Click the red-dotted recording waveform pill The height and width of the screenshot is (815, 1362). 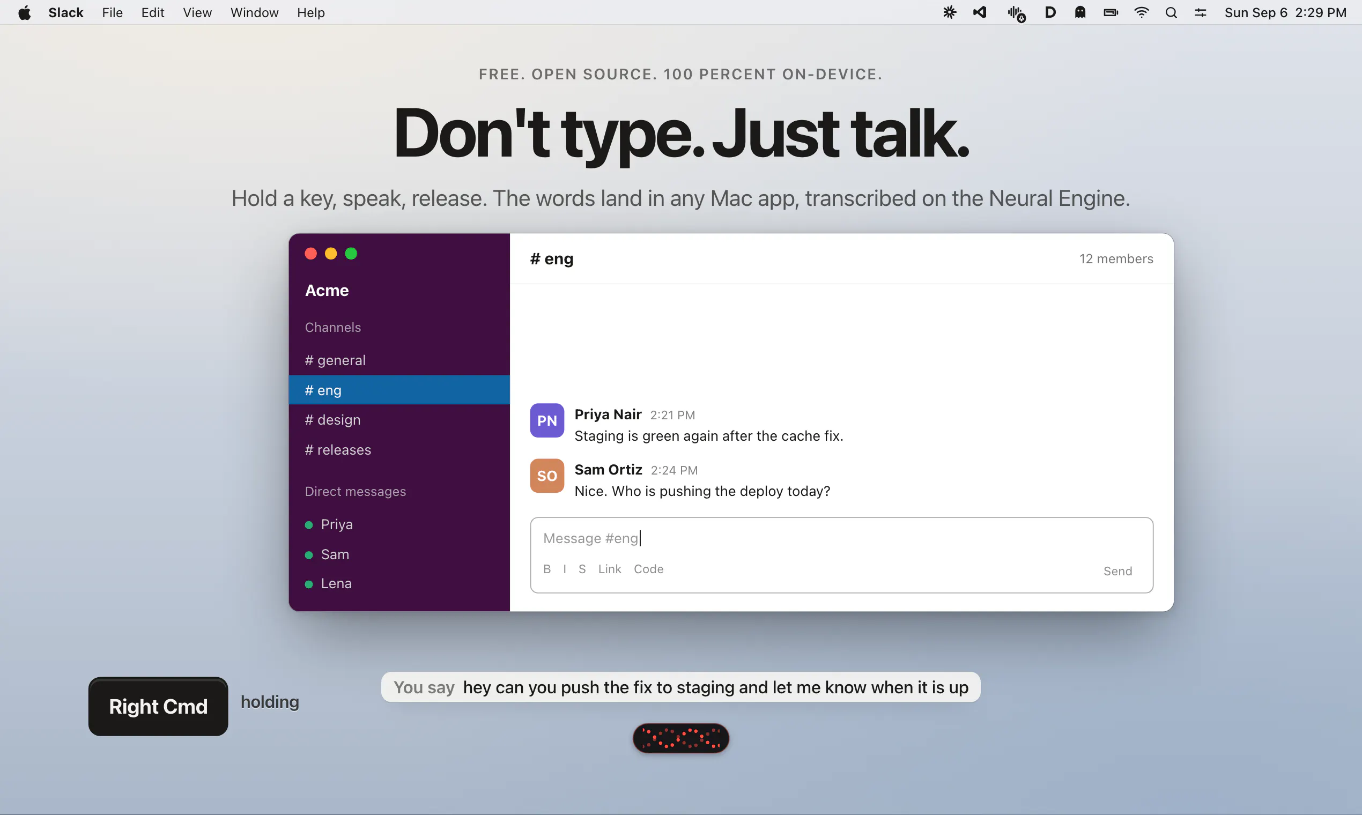point(681,738)
